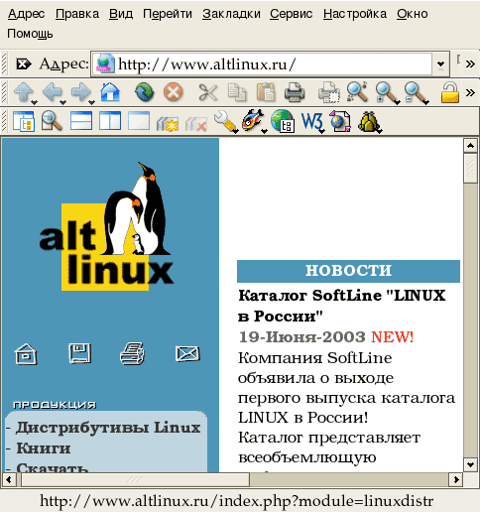Cut selection with the scissors icon
Image resolution: width=480 pixels, height=512 pixels.
coord(208,92)
